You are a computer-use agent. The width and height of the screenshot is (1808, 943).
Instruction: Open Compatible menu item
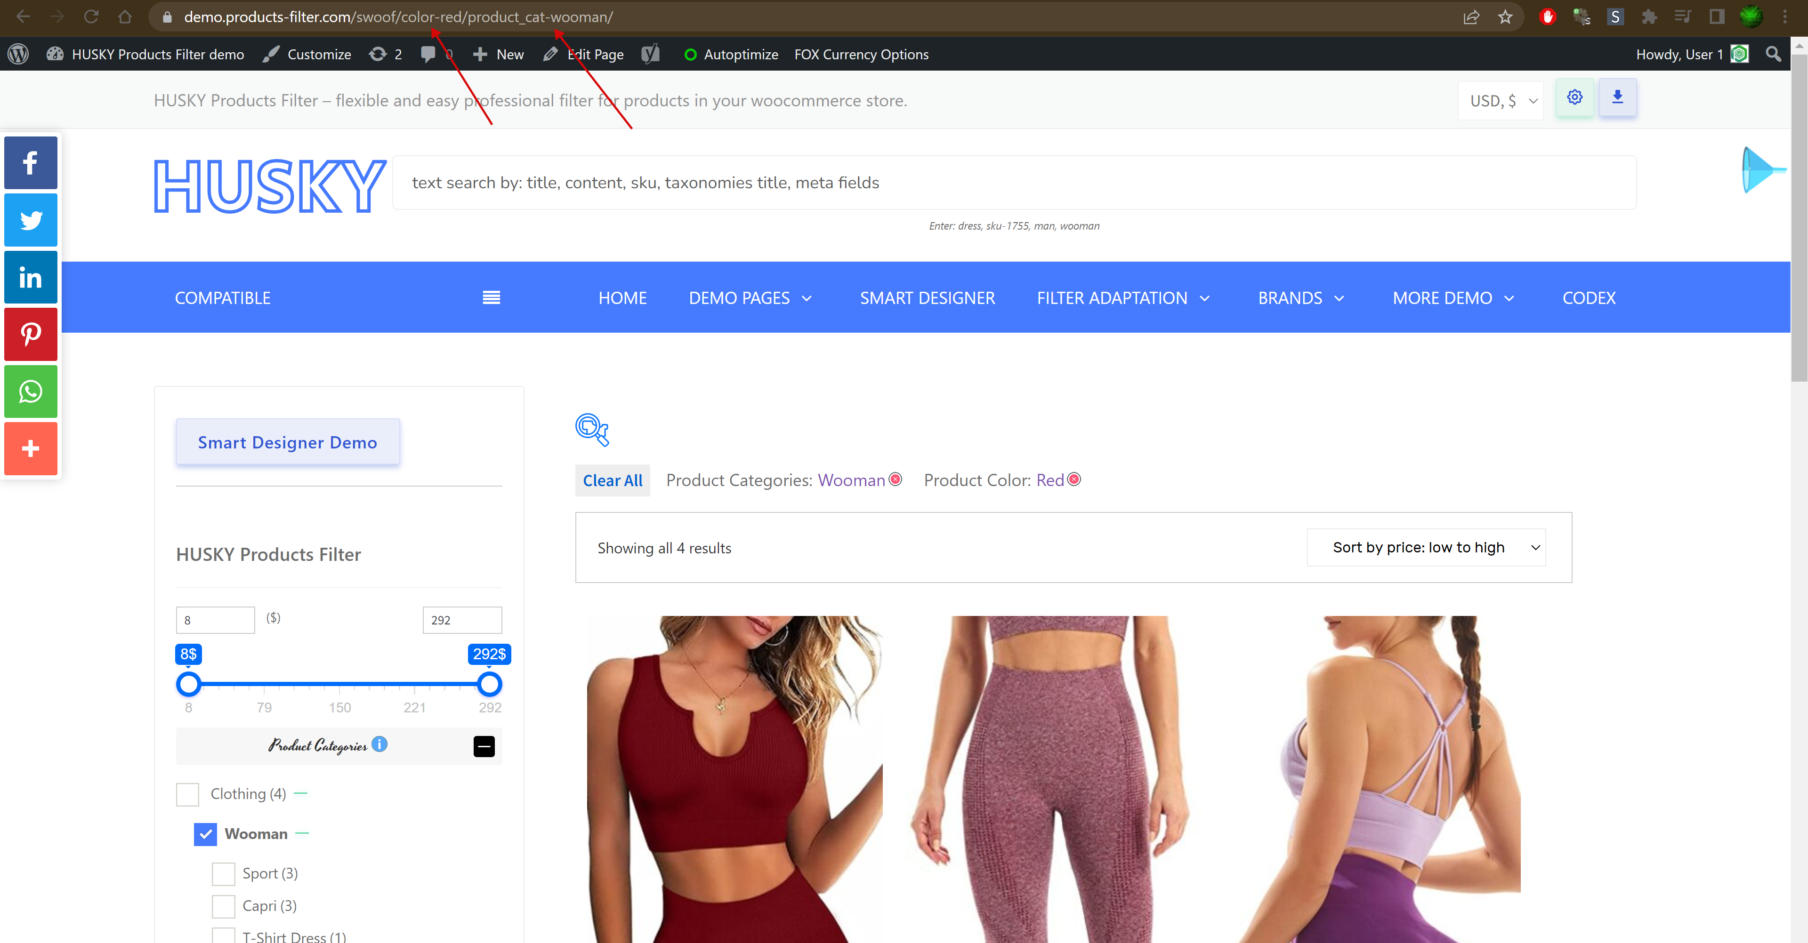pos(223,298)
